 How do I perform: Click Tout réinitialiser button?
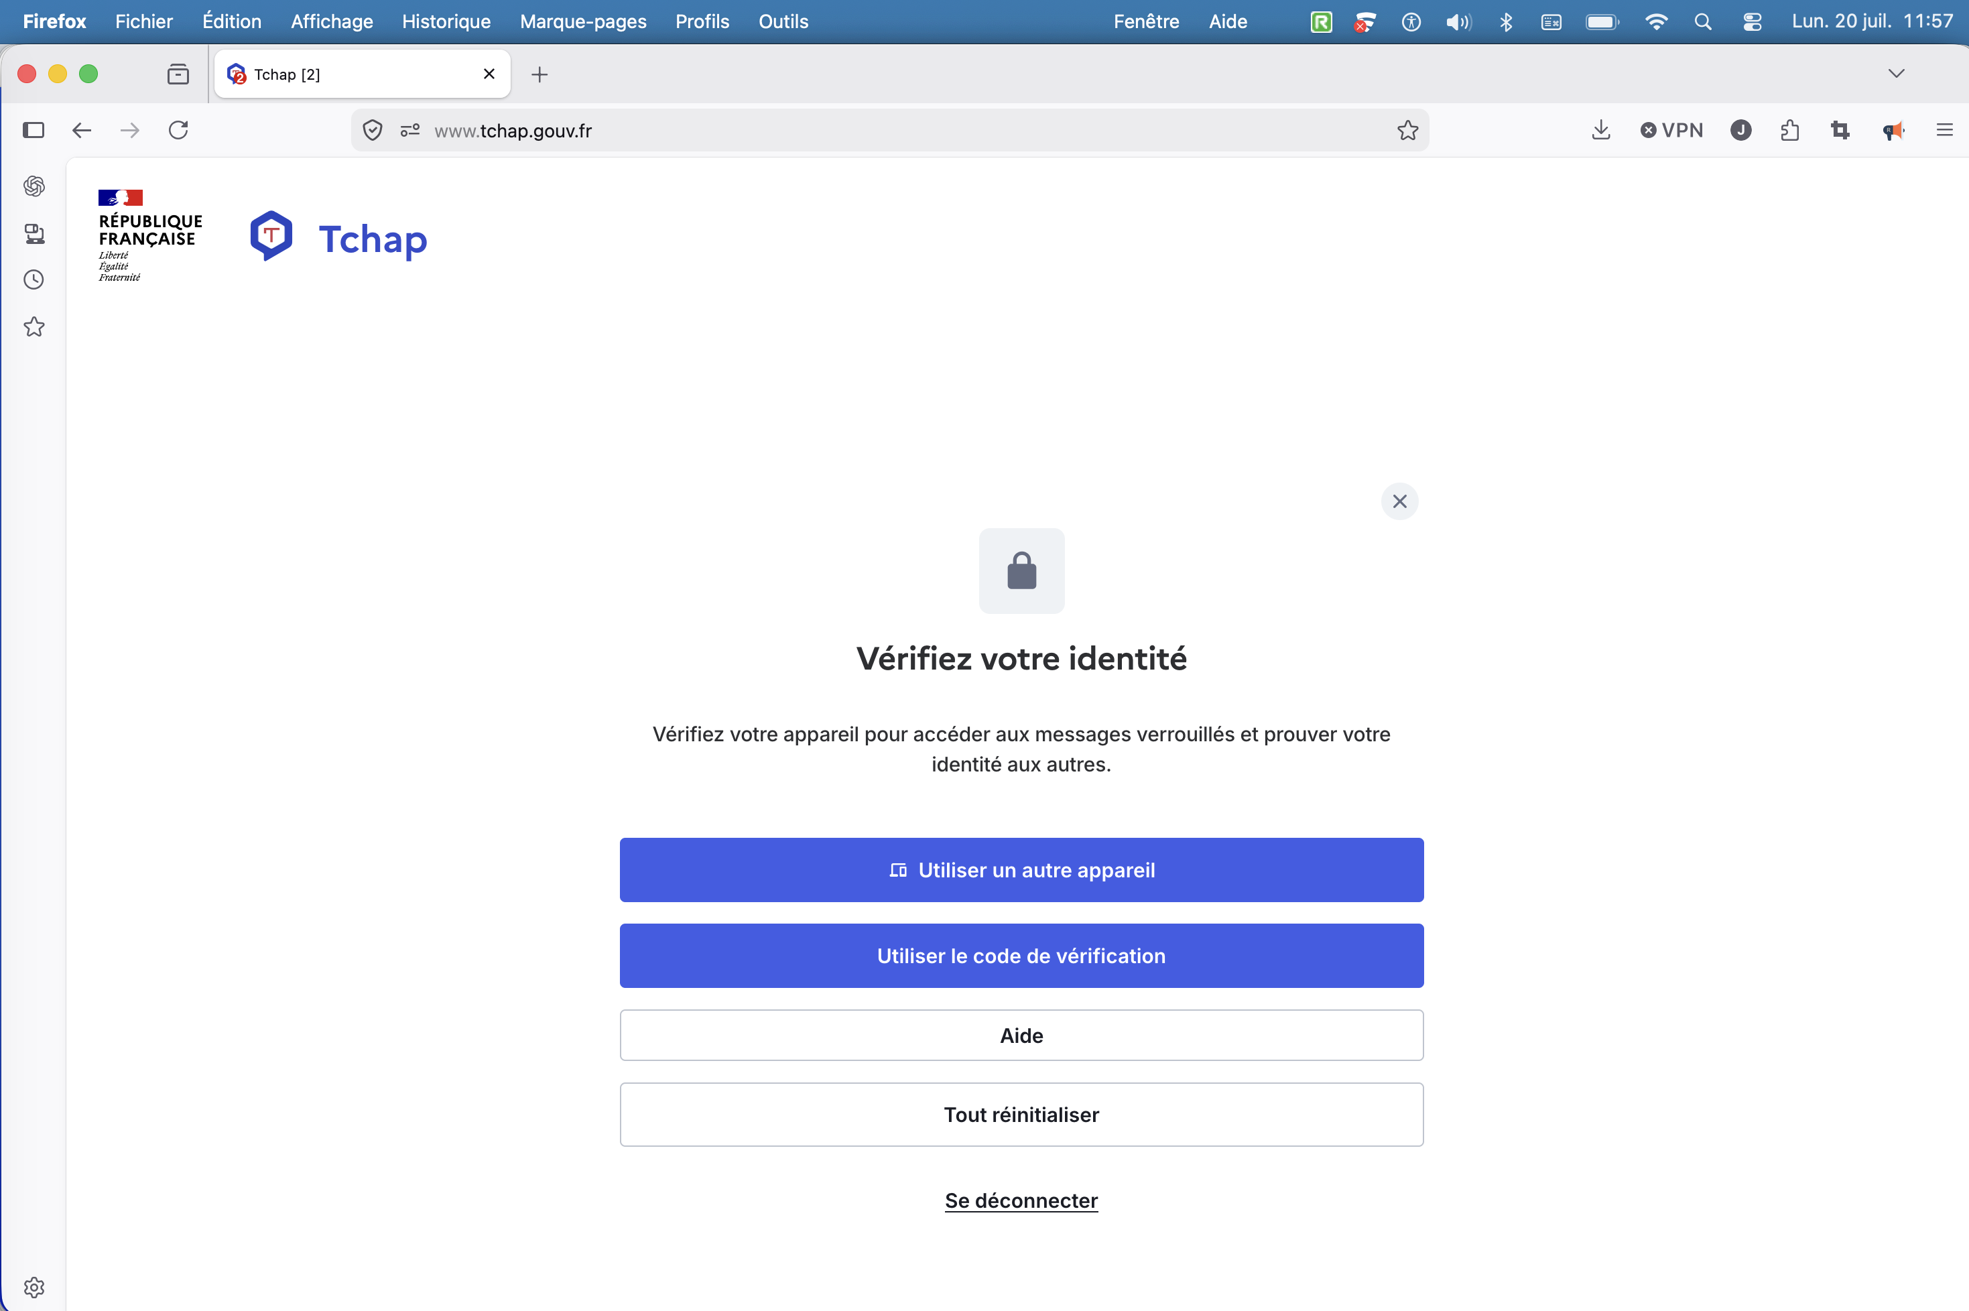(1021, 1115)
